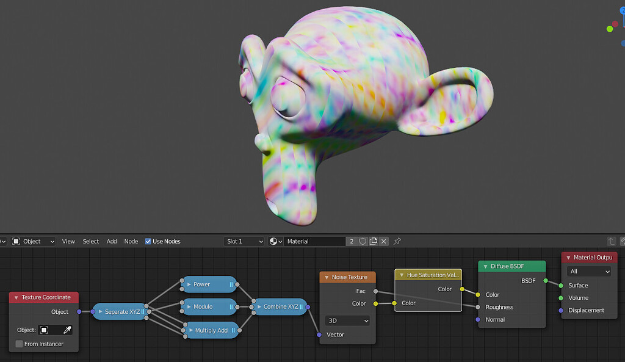Collapse the Noise Texture node triangle

[327, 277]
